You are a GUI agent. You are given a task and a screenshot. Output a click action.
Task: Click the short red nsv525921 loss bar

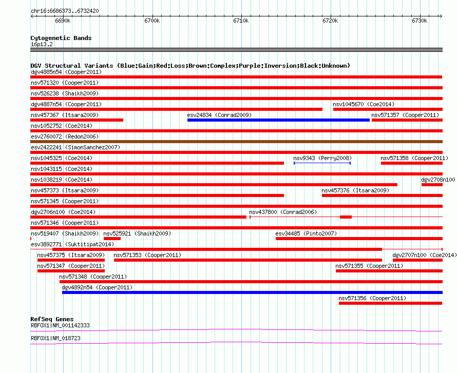pos(112,239)
